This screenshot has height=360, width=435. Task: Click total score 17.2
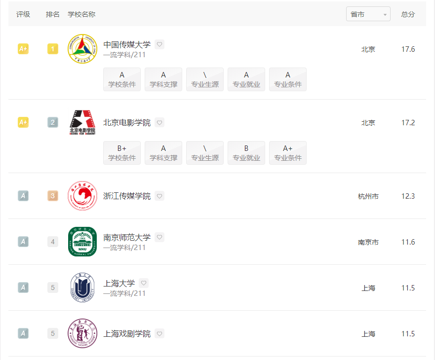pyautogui.click(x=408, y=122)
